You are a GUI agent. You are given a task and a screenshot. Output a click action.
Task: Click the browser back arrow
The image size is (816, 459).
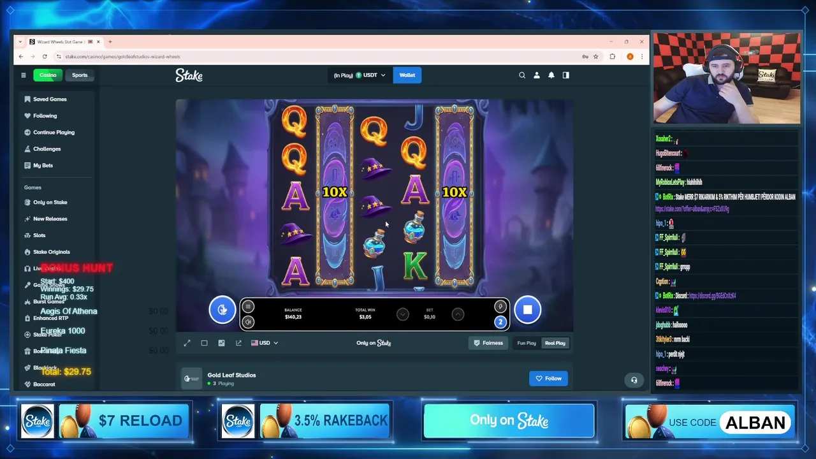[21, 57]
